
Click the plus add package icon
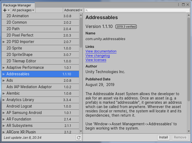point(5,10)
